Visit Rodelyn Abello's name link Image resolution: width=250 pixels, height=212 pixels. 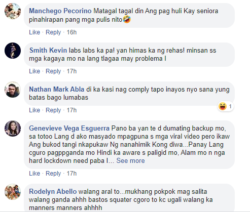(x=53, y=192)
